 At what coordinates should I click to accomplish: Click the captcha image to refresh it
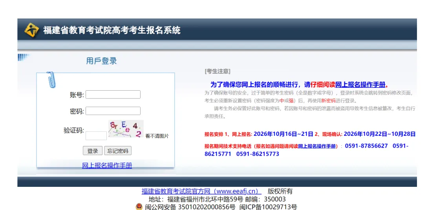tap(126, 129)
